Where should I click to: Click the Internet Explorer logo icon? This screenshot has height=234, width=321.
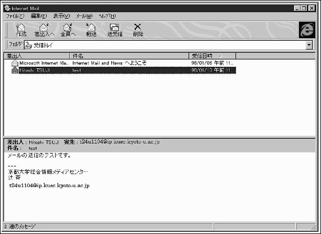[x=307, y=30]
